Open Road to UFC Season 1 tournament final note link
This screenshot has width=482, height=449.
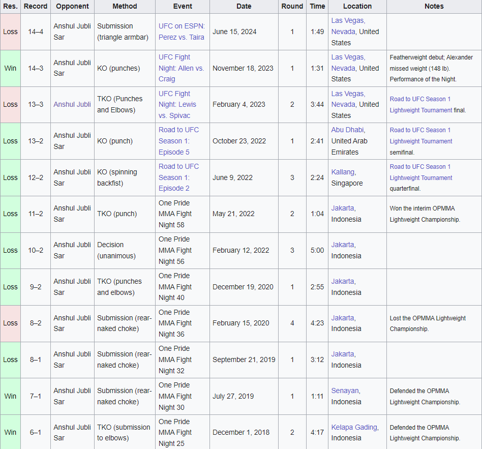click(421, 105)
